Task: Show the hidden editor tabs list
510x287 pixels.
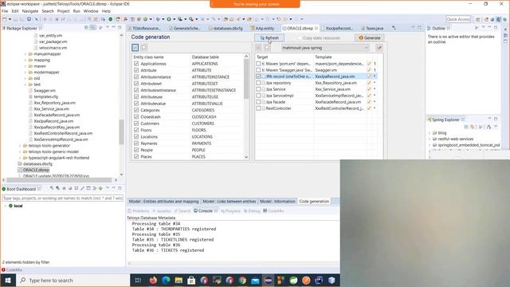Action: click(x=394, y=29)
